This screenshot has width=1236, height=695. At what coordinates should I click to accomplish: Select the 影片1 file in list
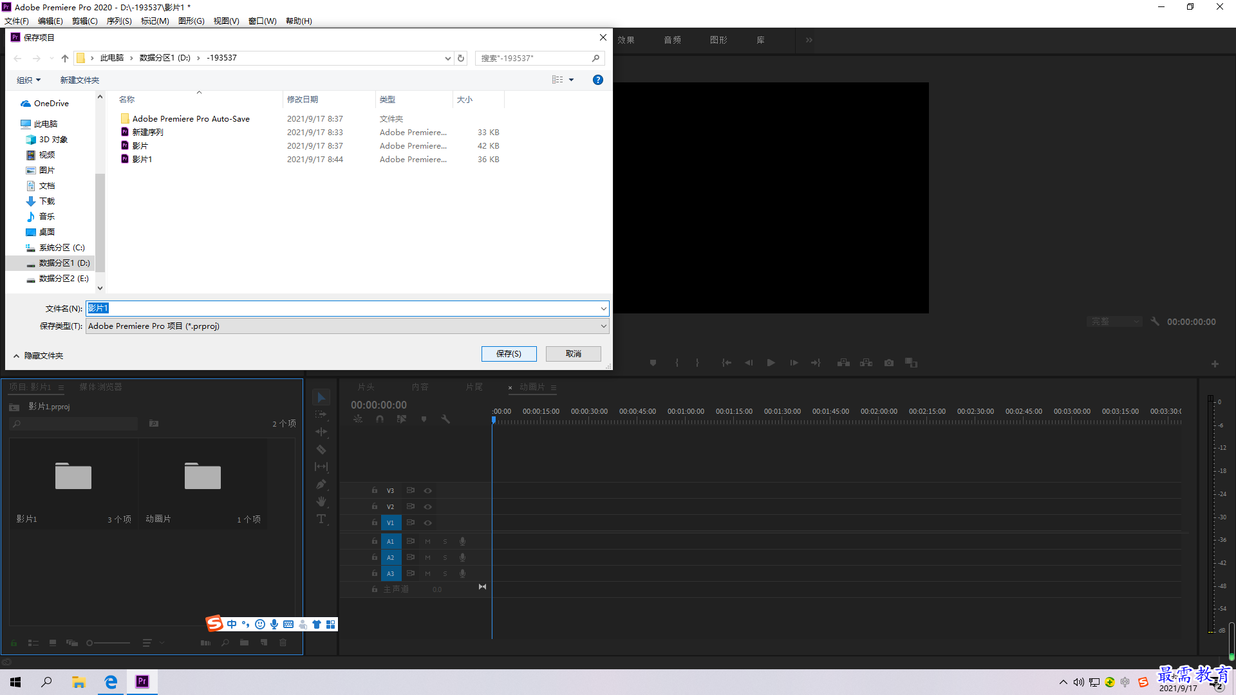[142, 160]
